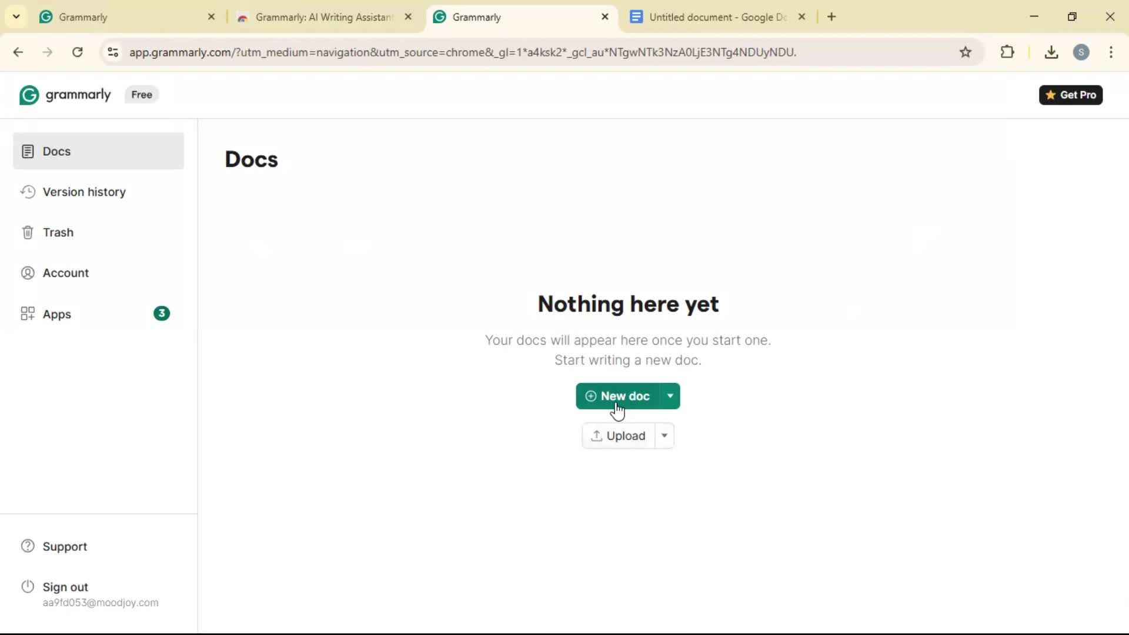1129x635 pixels.
Task: Open the Chrome downloads icon
Action: pyautogui.click(x=1051, y=52)
